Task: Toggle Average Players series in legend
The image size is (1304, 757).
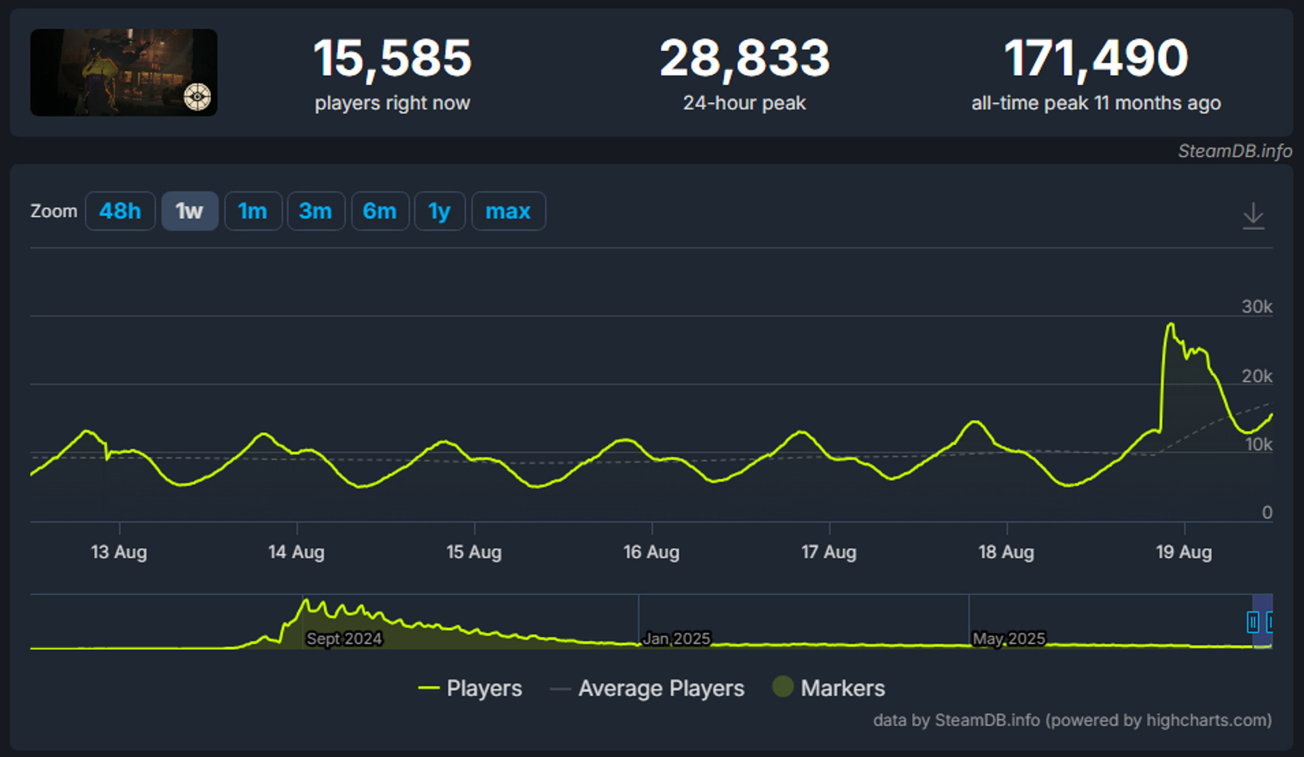Action: [x=647, y=688]
